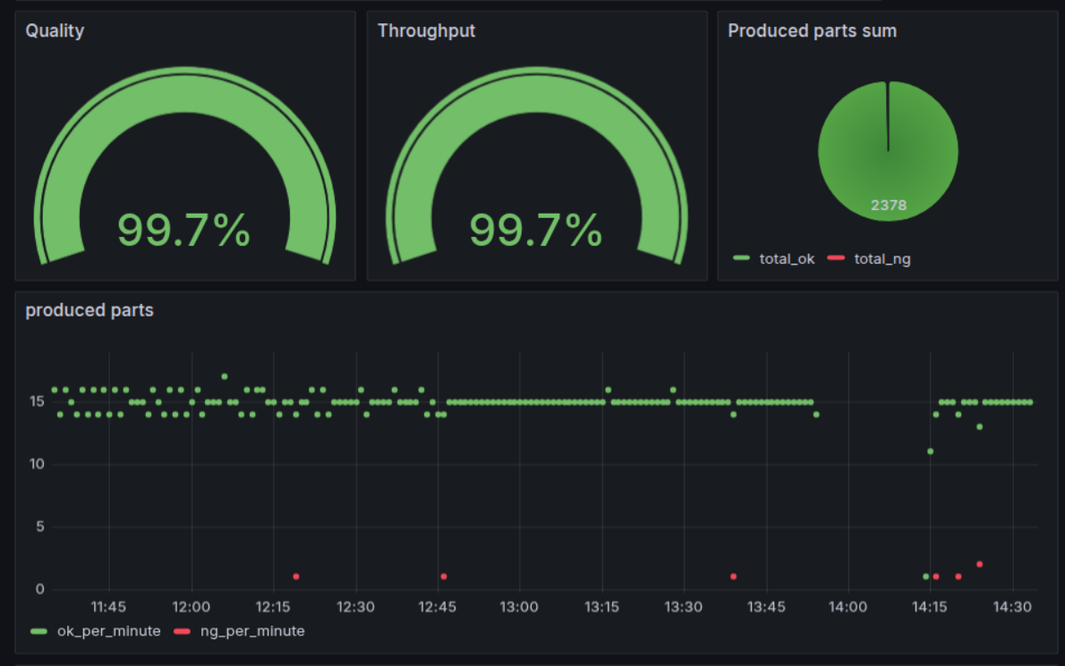The image size is (1065, 666).
Task: Click the 12:00 time axis label
Action: pos(192,607)
